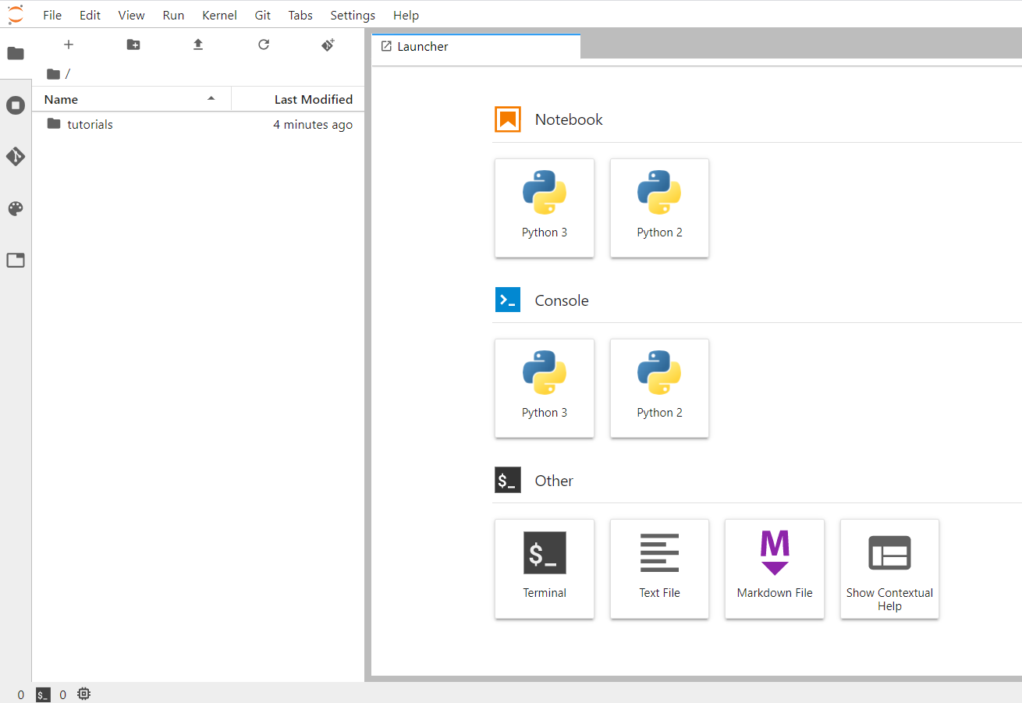Screen dimensions: 1022x703
Task: Select the Launcher tab
Action: 423,46
